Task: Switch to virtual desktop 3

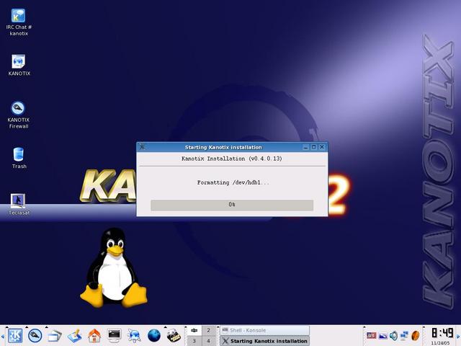Action: (x=194, y=341)
